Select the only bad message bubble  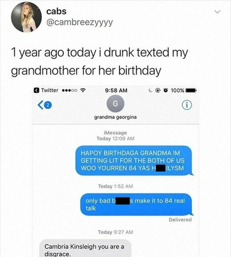[137, 205]
